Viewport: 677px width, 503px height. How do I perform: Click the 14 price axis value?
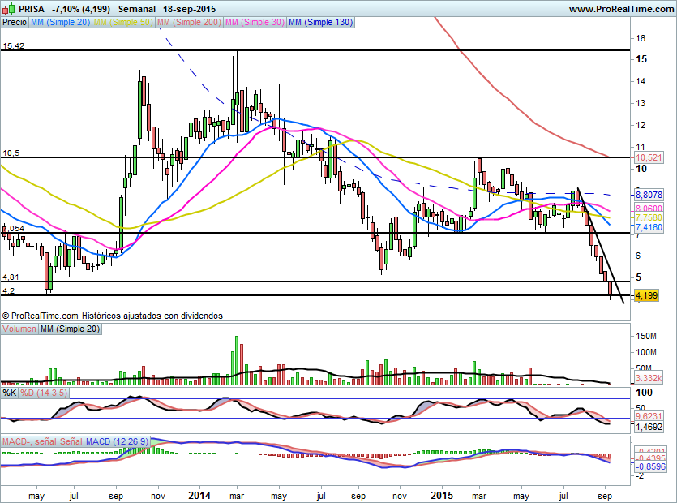point(641,81)
